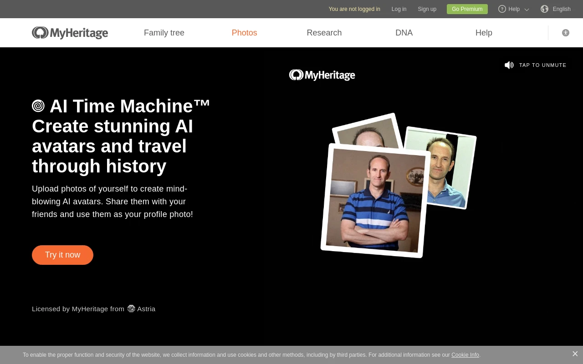Dismiss the cookie notice with the X
This screenshot has width=583, height=364.
coord(575,354)
